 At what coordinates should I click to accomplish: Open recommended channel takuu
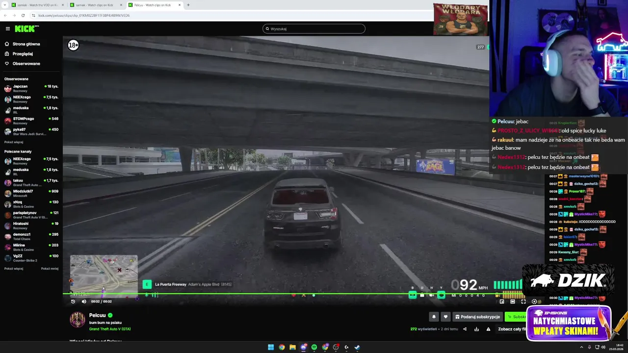[x=31, y=182]
